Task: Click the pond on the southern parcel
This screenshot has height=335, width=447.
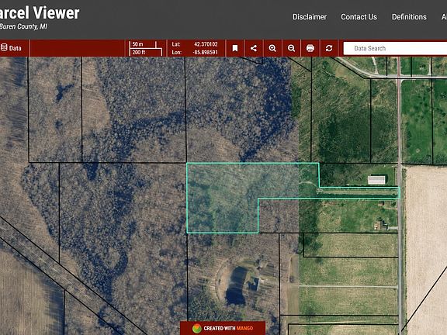Action: 236,286
